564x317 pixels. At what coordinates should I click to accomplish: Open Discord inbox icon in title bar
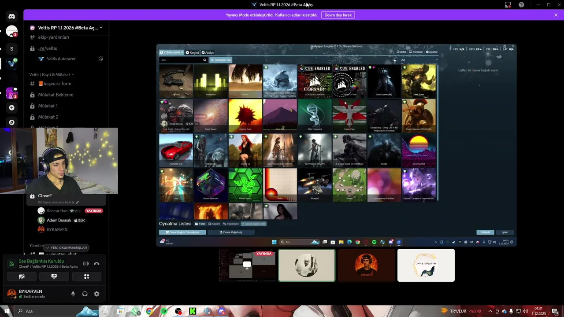[x=508, y=5]
